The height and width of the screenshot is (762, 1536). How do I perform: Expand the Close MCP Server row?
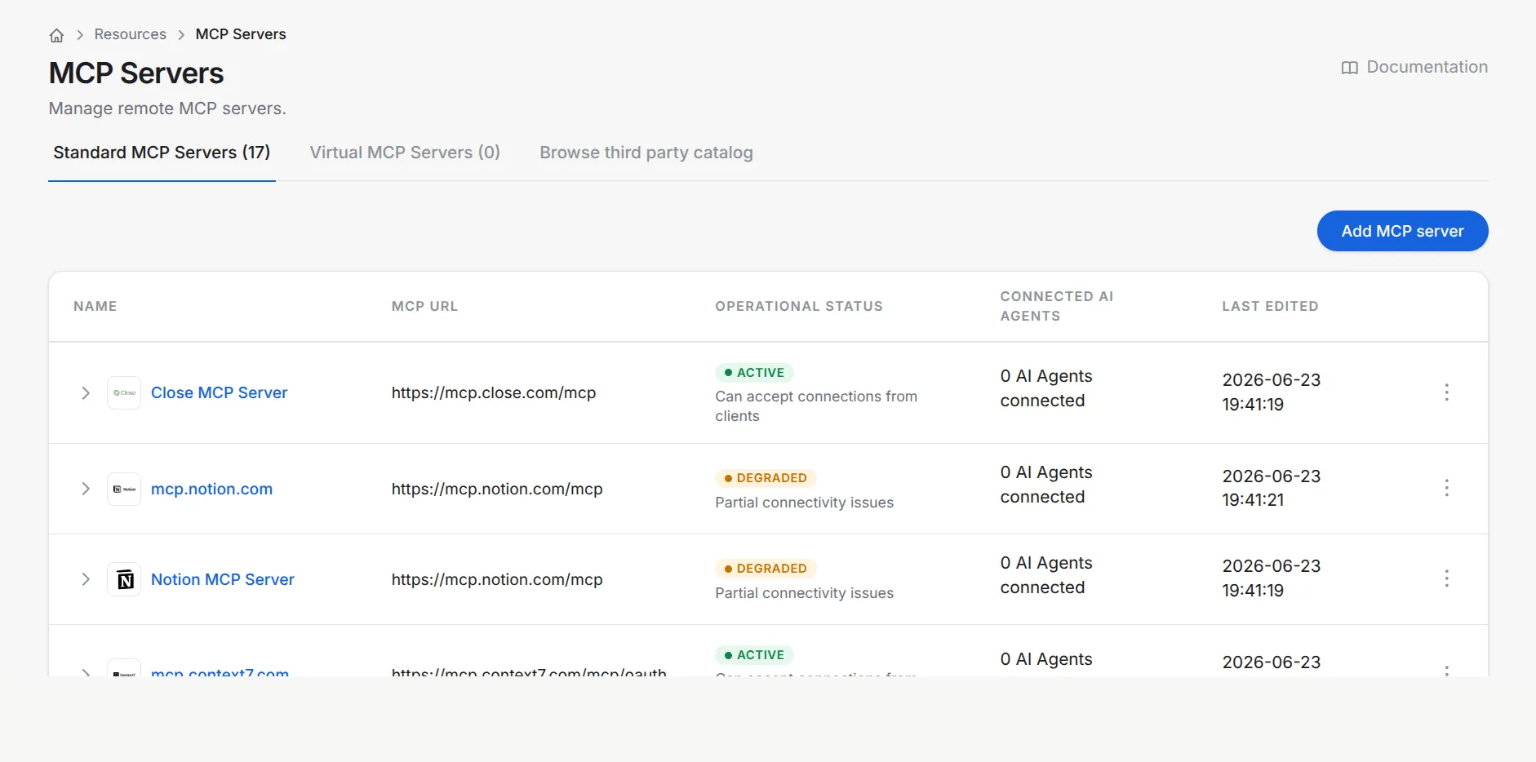(x=86, y=392)
